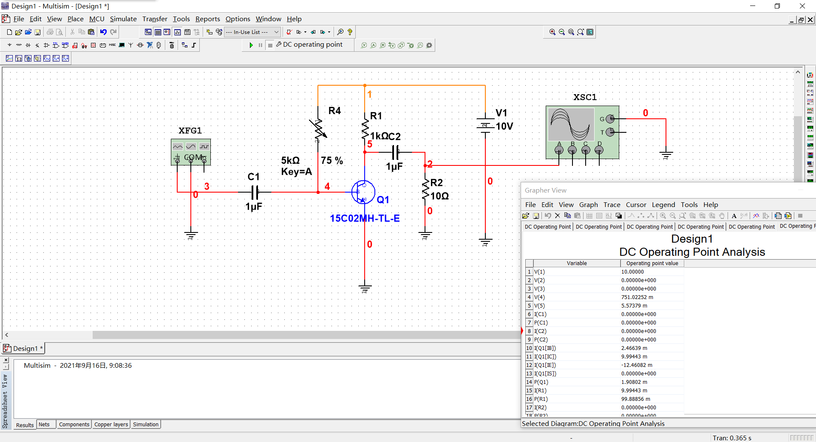816x442 pixels.
Task: Click the Grapher View save icon
Action: [536, 216]
